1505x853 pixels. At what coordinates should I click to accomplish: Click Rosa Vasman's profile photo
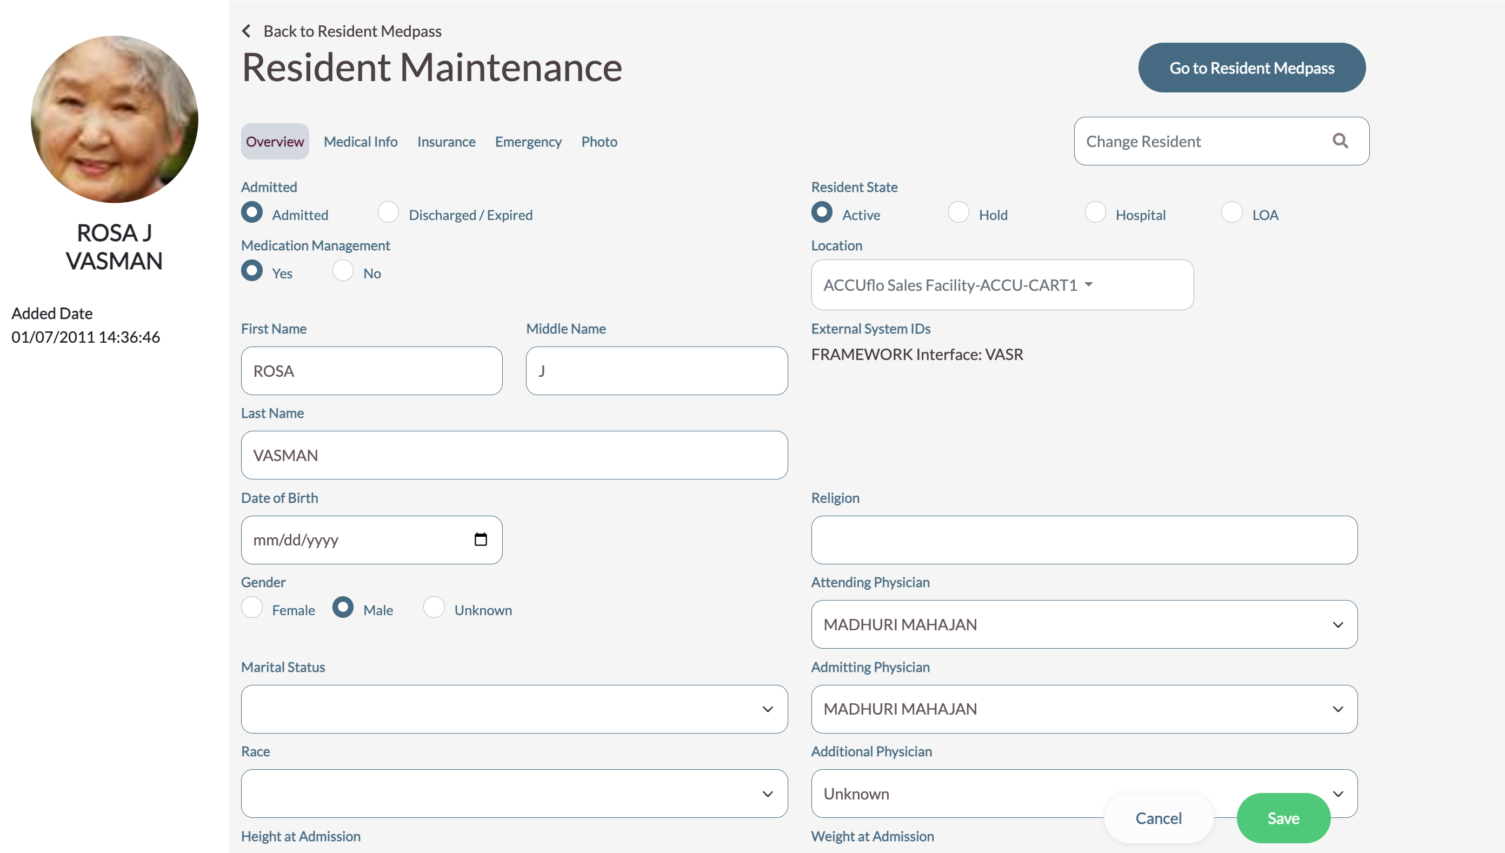[114, 119]
